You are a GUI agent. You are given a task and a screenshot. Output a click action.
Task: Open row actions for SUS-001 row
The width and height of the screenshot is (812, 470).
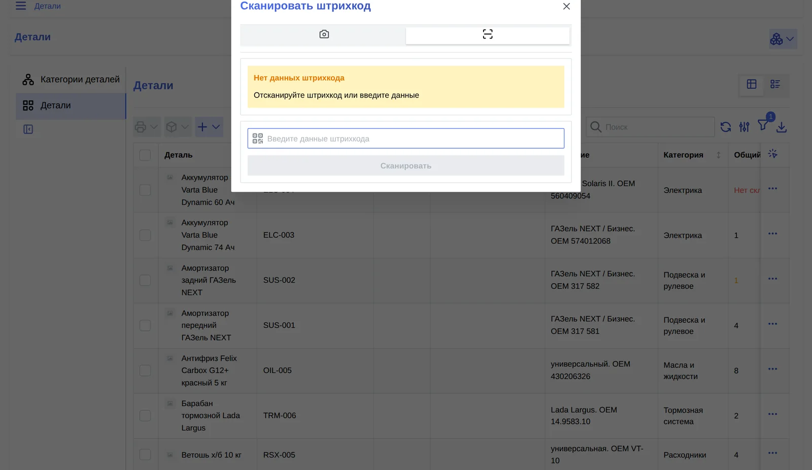772,324
